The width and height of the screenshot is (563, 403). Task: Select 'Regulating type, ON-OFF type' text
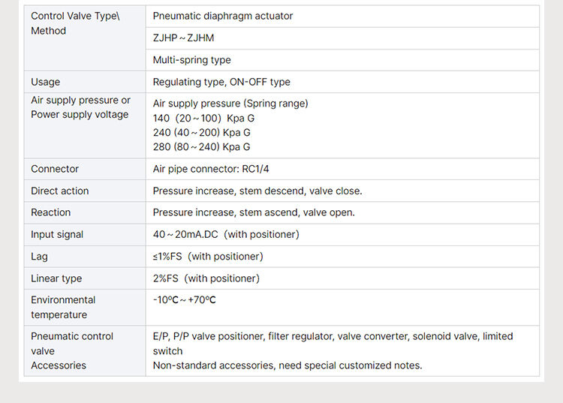tap(221, 82)
